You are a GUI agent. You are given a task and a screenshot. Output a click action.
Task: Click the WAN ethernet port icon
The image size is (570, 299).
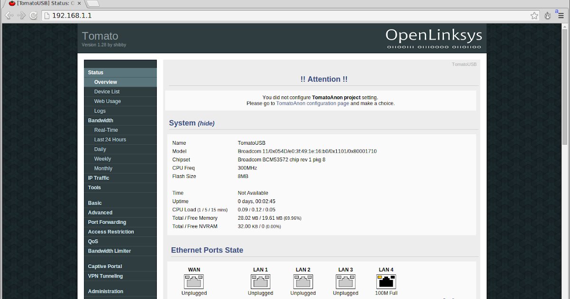click(194, 281)
